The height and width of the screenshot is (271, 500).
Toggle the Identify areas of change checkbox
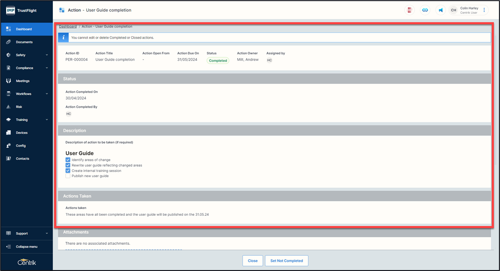[x=68, y=160]
